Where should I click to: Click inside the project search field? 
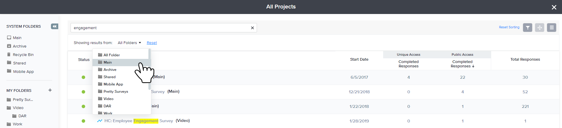pyautogui.click(x=160, y=28)
